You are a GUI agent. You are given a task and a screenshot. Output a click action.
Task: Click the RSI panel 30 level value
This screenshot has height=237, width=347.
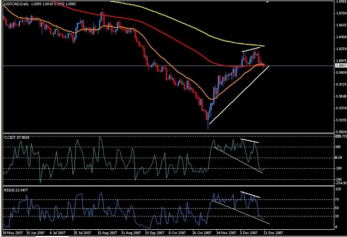(x=338, y=216)
